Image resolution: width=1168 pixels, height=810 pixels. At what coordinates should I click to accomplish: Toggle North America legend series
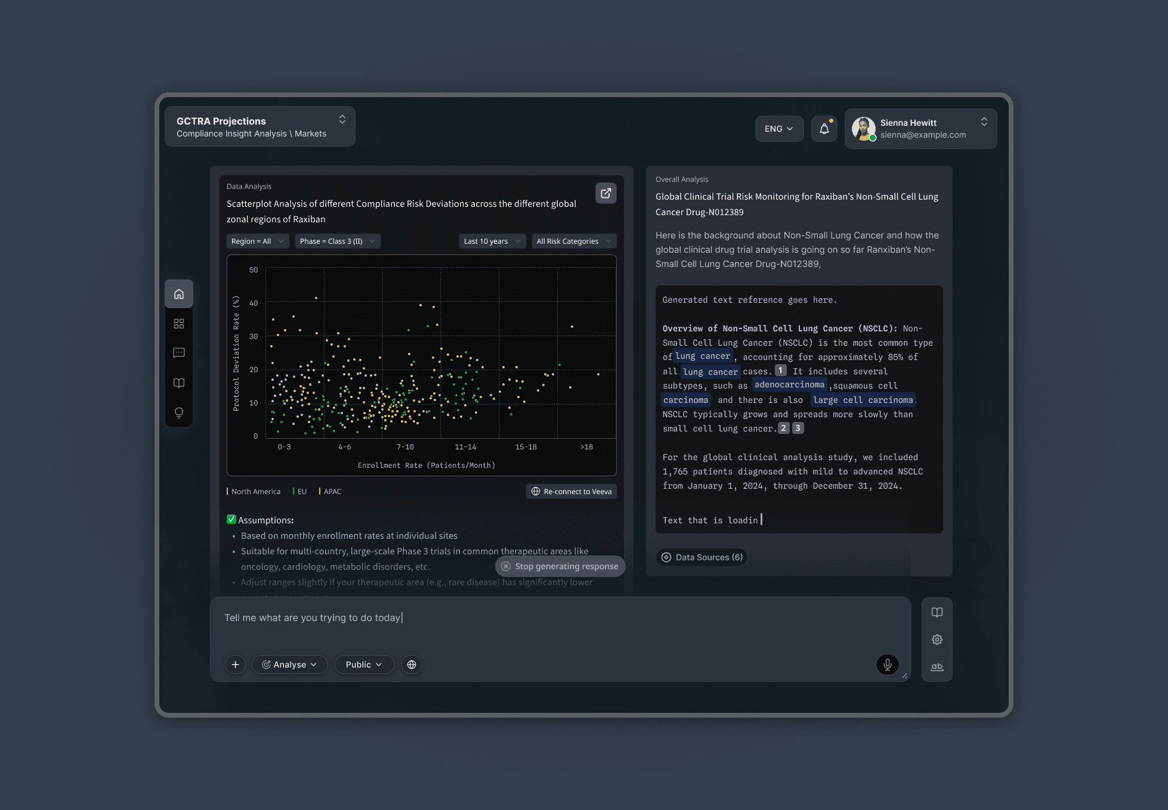point(254,491)
